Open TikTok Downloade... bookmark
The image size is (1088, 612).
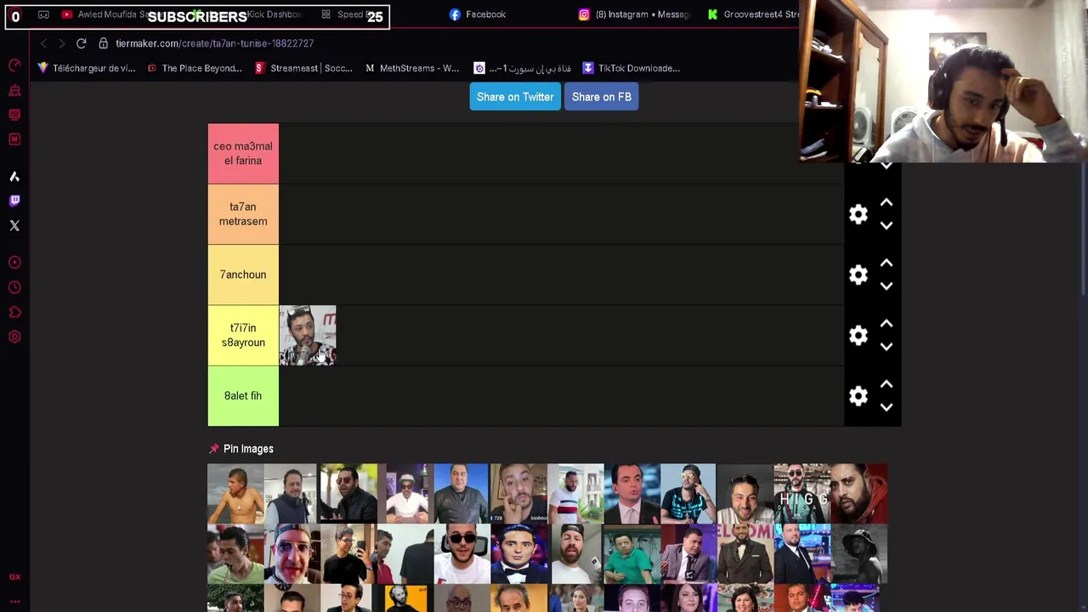tap(631, 68)
